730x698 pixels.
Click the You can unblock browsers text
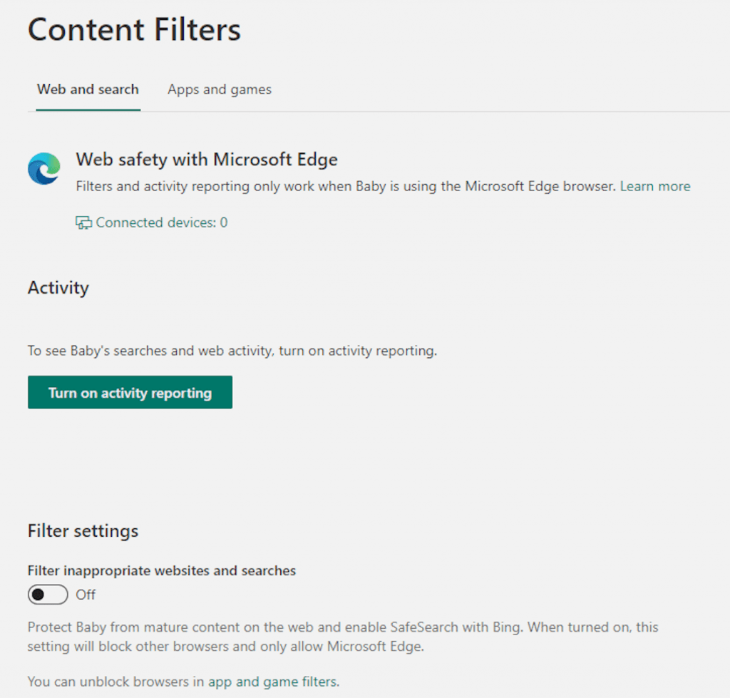click(x=116, y=681)
